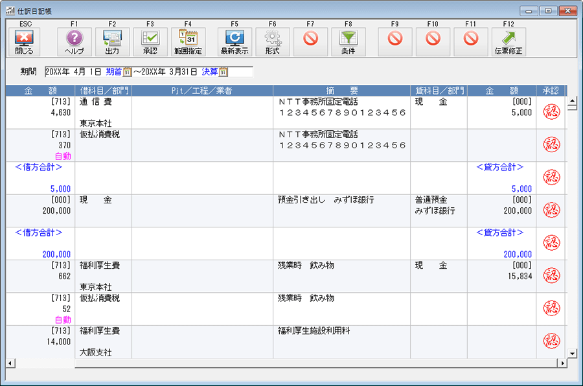Viewport: 583px width, 386px height.
Task: Click the 福利厚生施設利用料 summary text
Action: click(314, 331)
